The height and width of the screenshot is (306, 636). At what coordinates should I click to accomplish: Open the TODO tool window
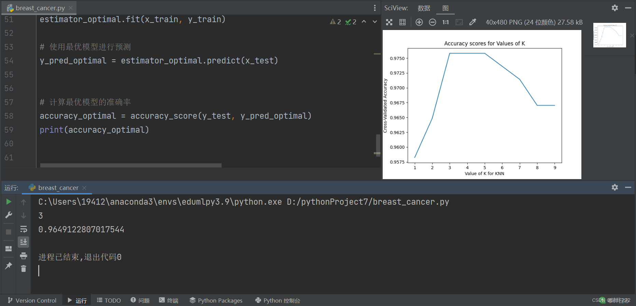[109, 301]
